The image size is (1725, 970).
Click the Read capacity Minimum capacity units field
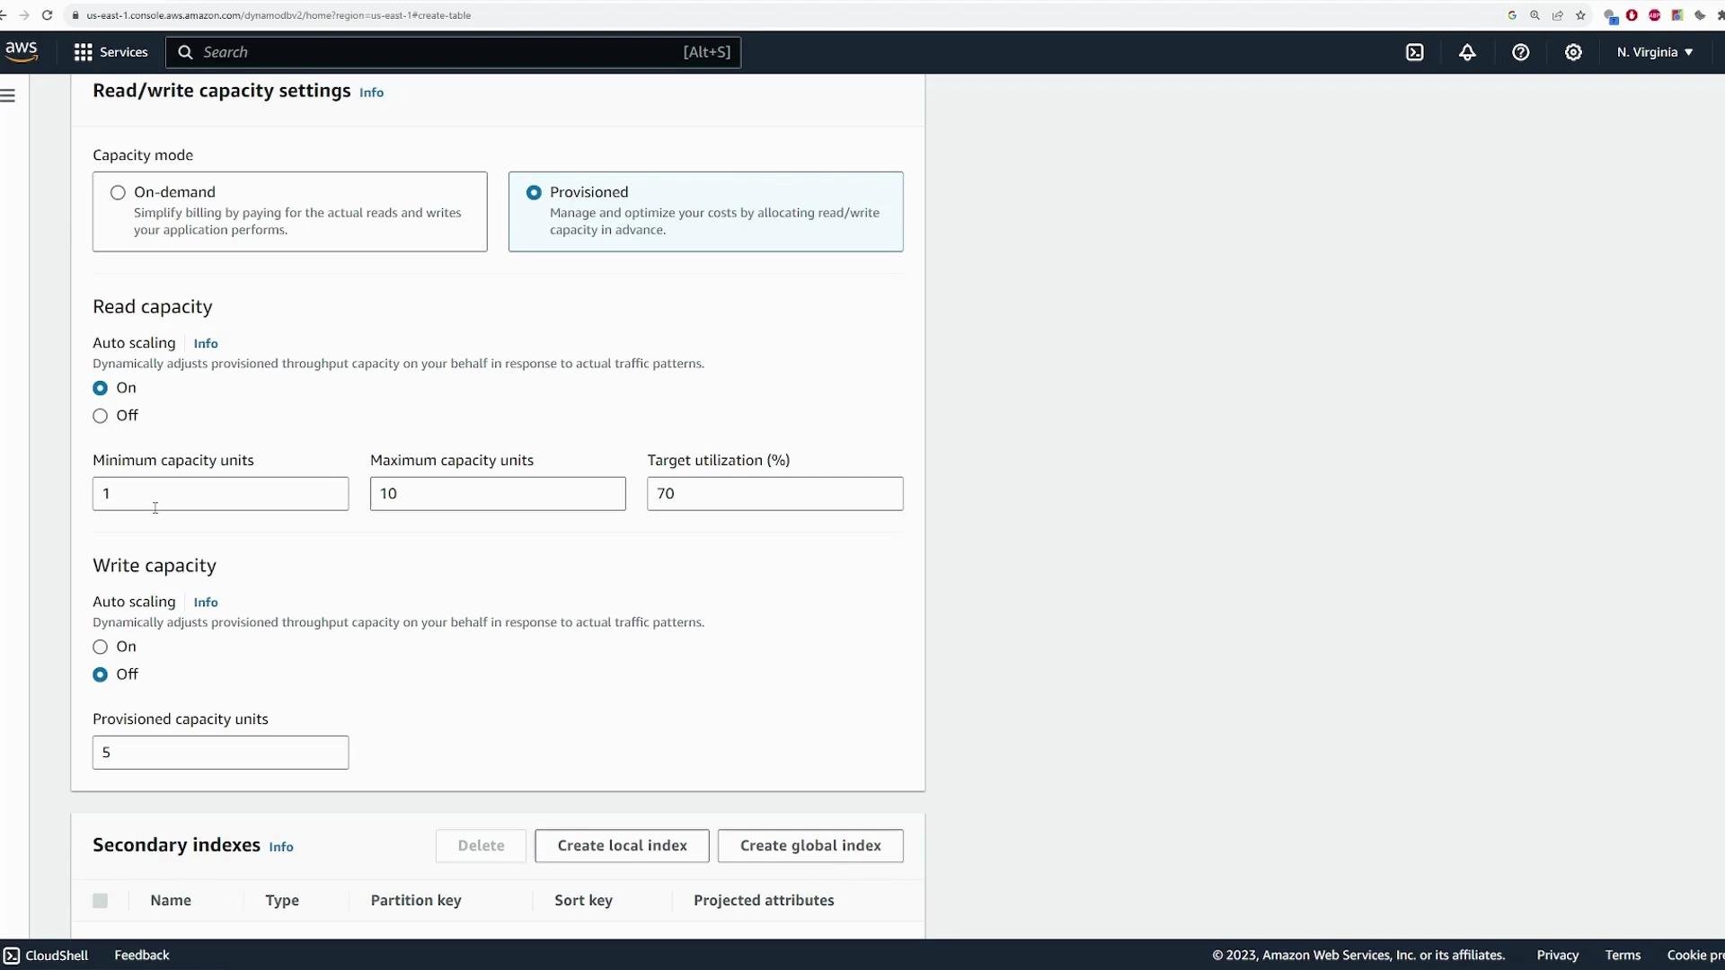(x=220, y=494)
